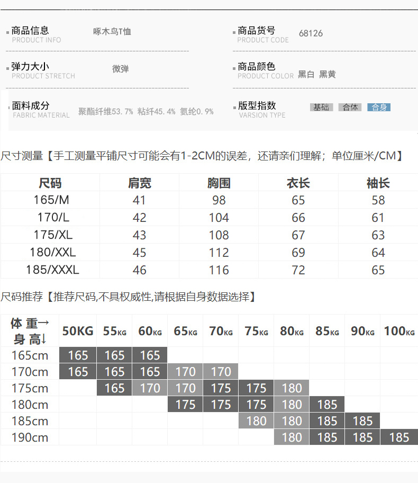Select the 165/M size row label

tap(51, 200)
